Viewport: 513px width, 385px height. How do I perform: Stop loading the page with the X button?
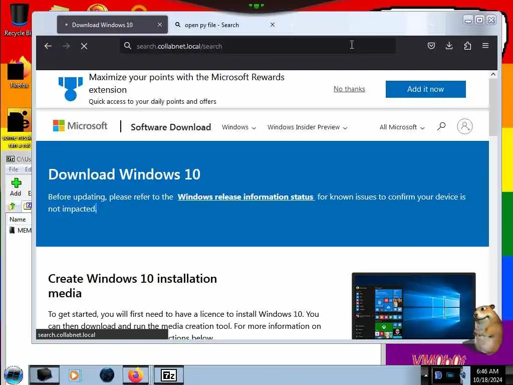point(84,46)
